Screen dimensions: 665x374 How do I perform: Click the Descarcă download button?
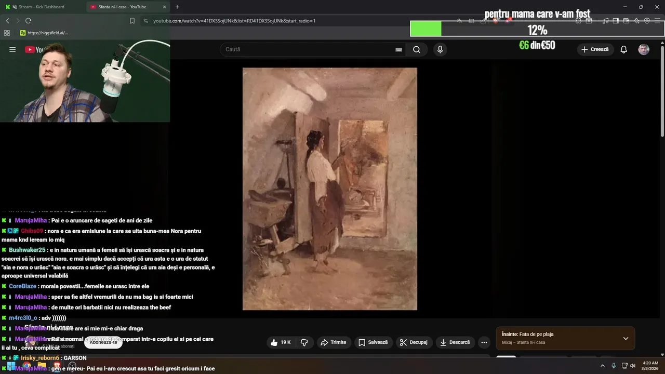(455, 342)
